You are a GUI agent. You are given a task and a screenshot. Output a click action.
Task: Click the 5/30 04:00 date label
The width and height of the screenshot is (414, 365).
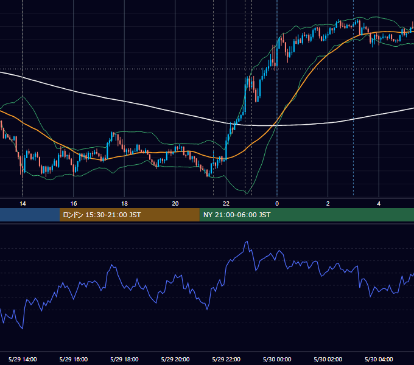tap(379, 359)
